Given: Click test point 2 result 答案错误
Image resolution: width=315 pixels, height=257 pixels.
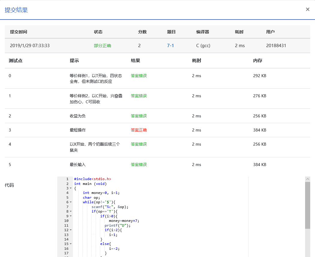Looking at the screenshot, I should 139,116.
